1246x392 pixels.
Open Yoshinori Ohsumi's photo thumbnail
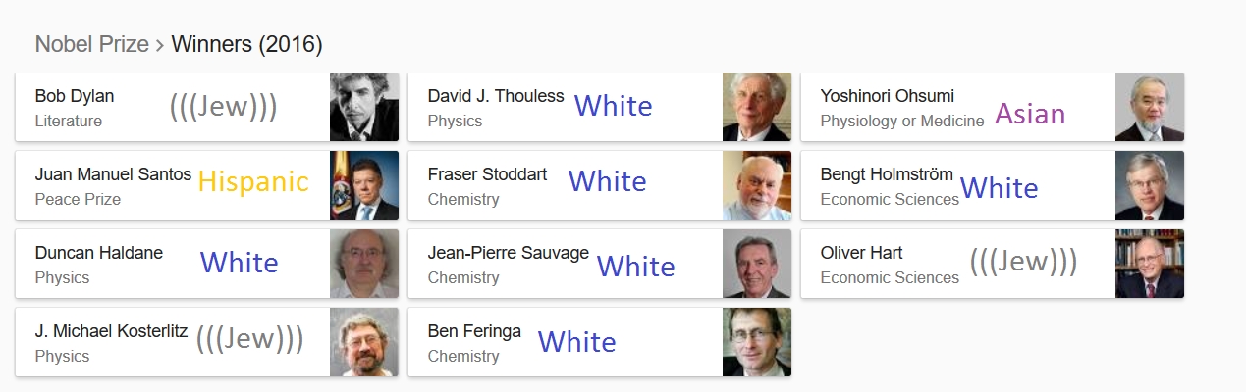click(x=1150, y=107)
